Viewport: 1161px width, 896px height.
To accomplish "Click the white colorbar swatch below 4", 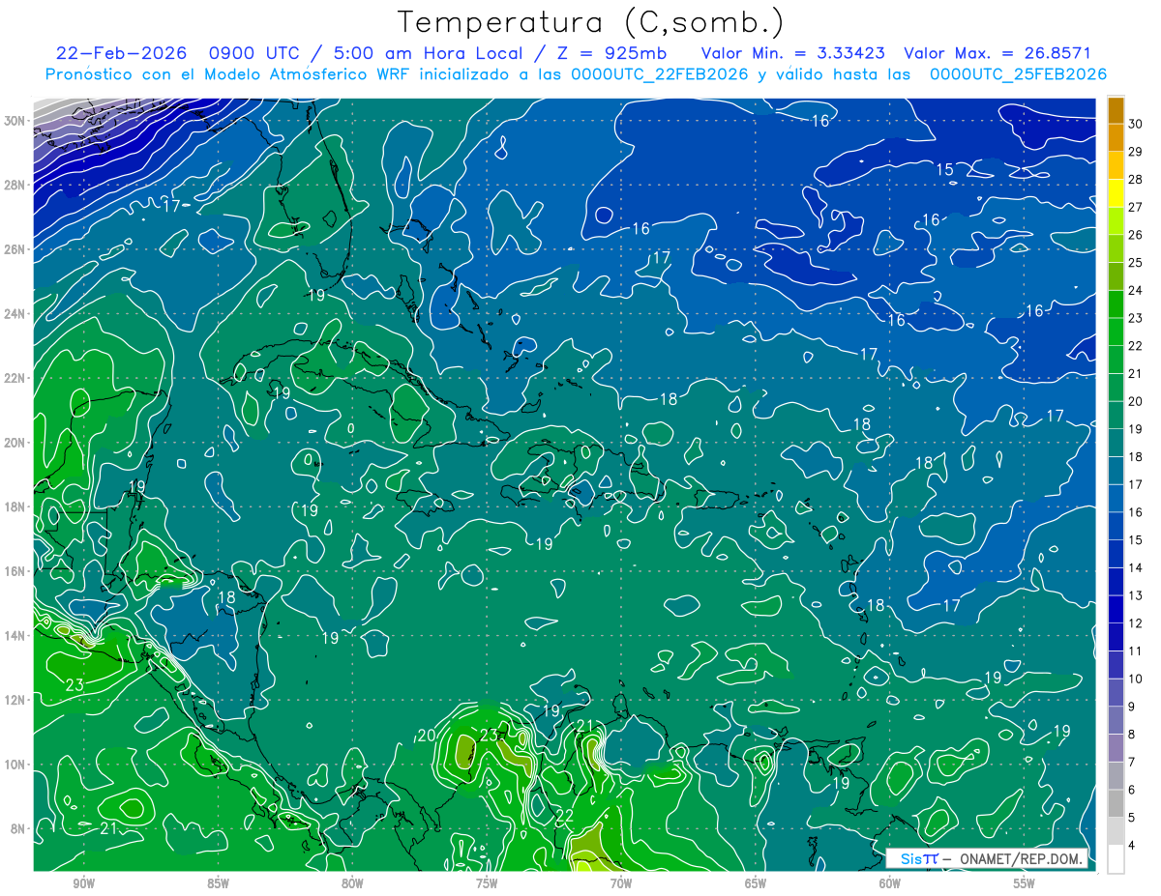I will coord(1116,859).
